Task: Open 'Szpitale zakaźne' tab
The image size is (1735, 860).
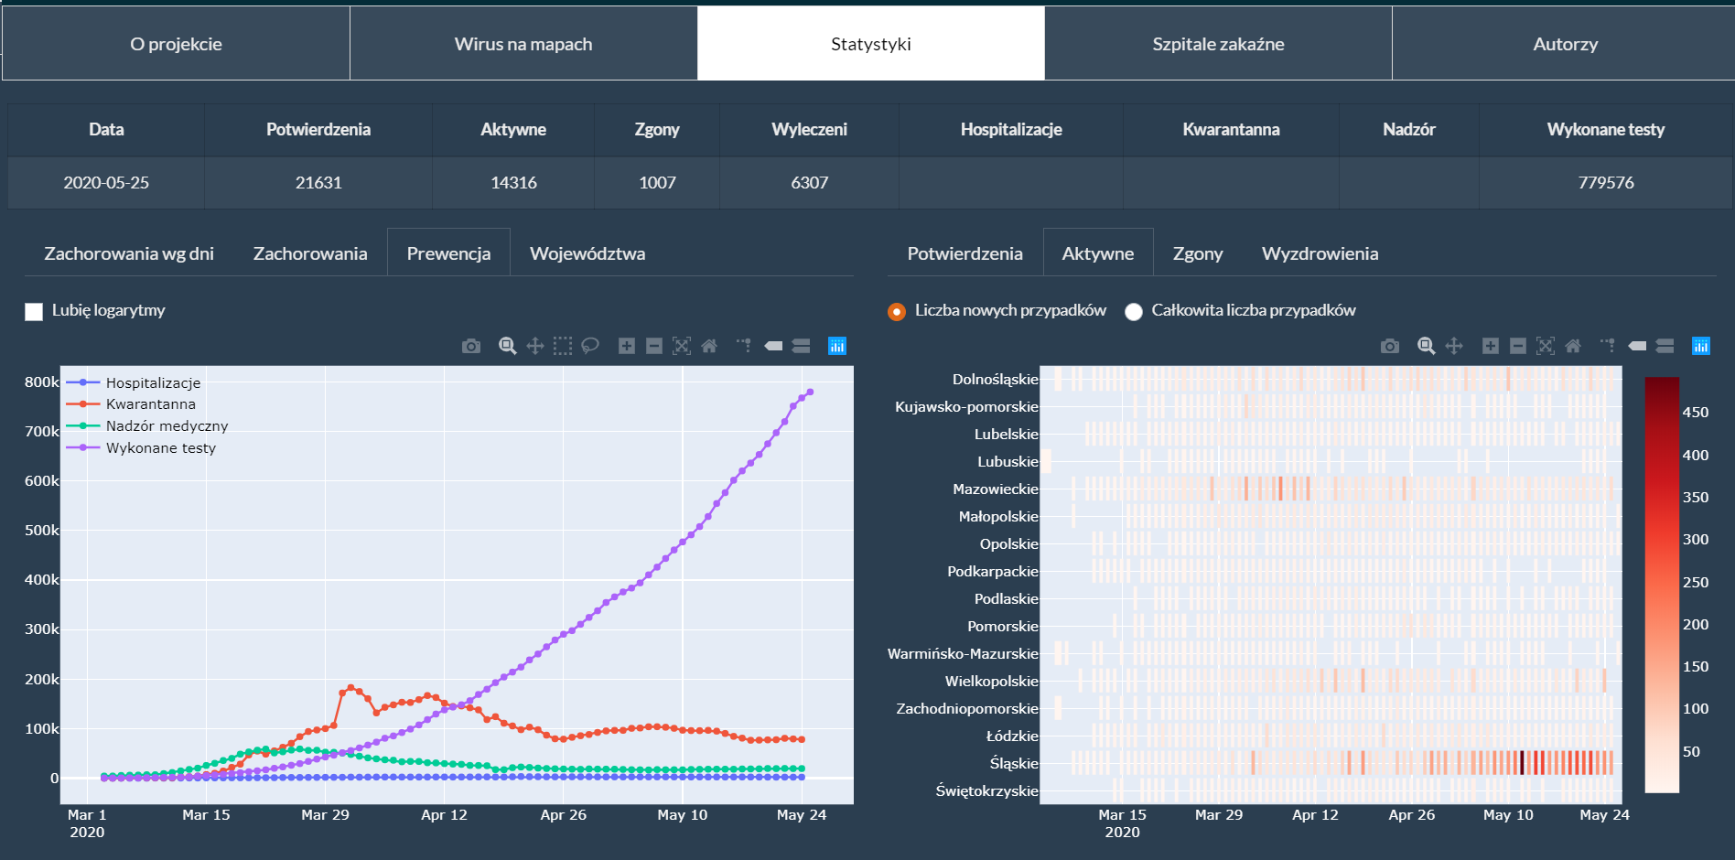Action: coord(1218,43)
